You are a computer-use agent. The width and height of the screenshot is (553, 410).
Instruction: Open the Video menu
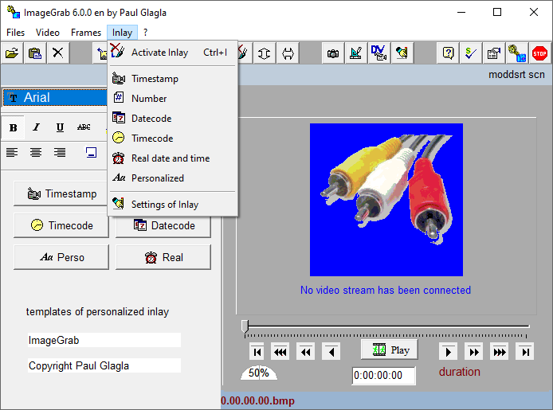point(48,33)
